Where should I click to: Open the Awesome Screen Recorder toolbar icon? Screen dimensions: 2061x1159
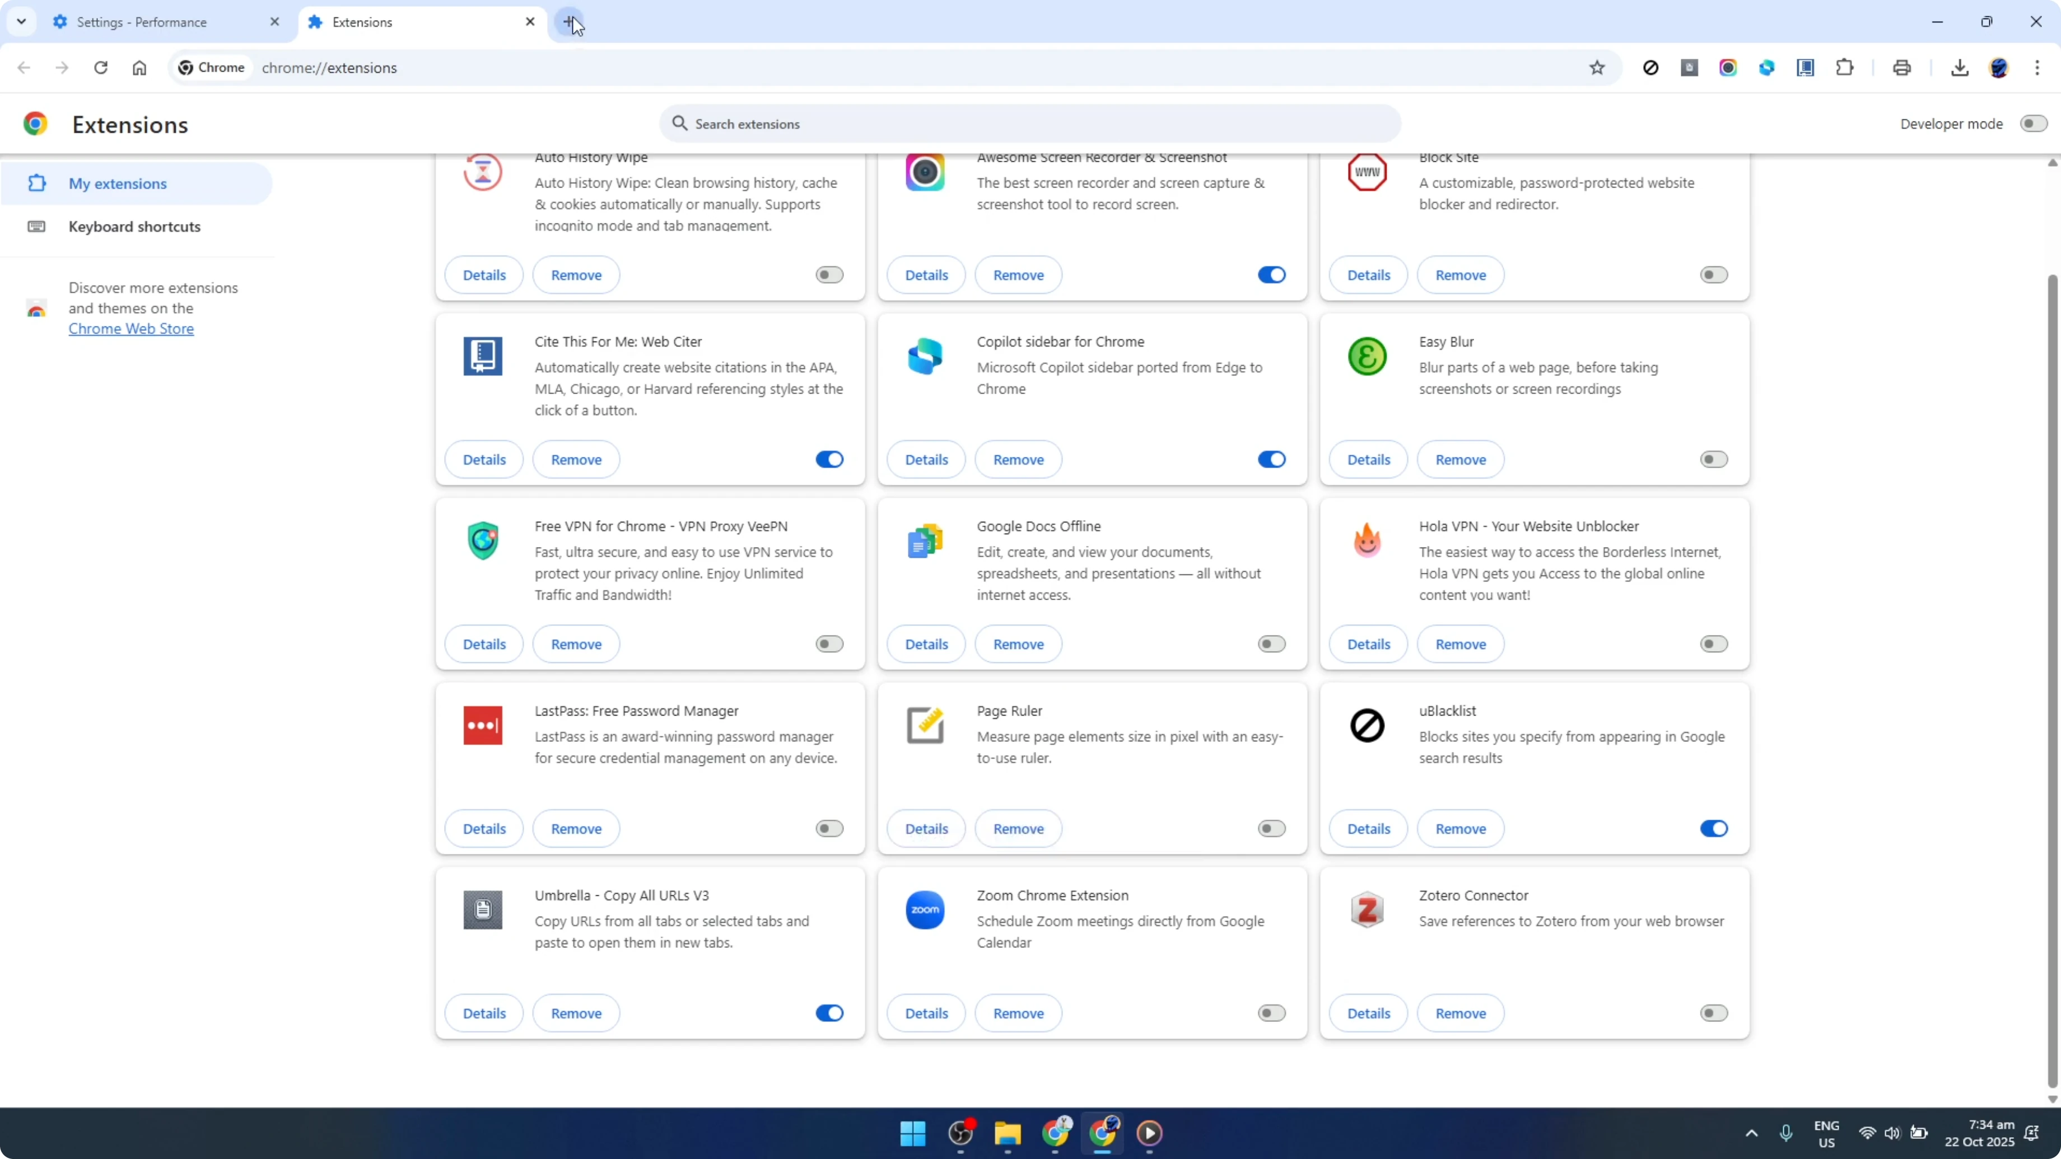pos(1728,68)
